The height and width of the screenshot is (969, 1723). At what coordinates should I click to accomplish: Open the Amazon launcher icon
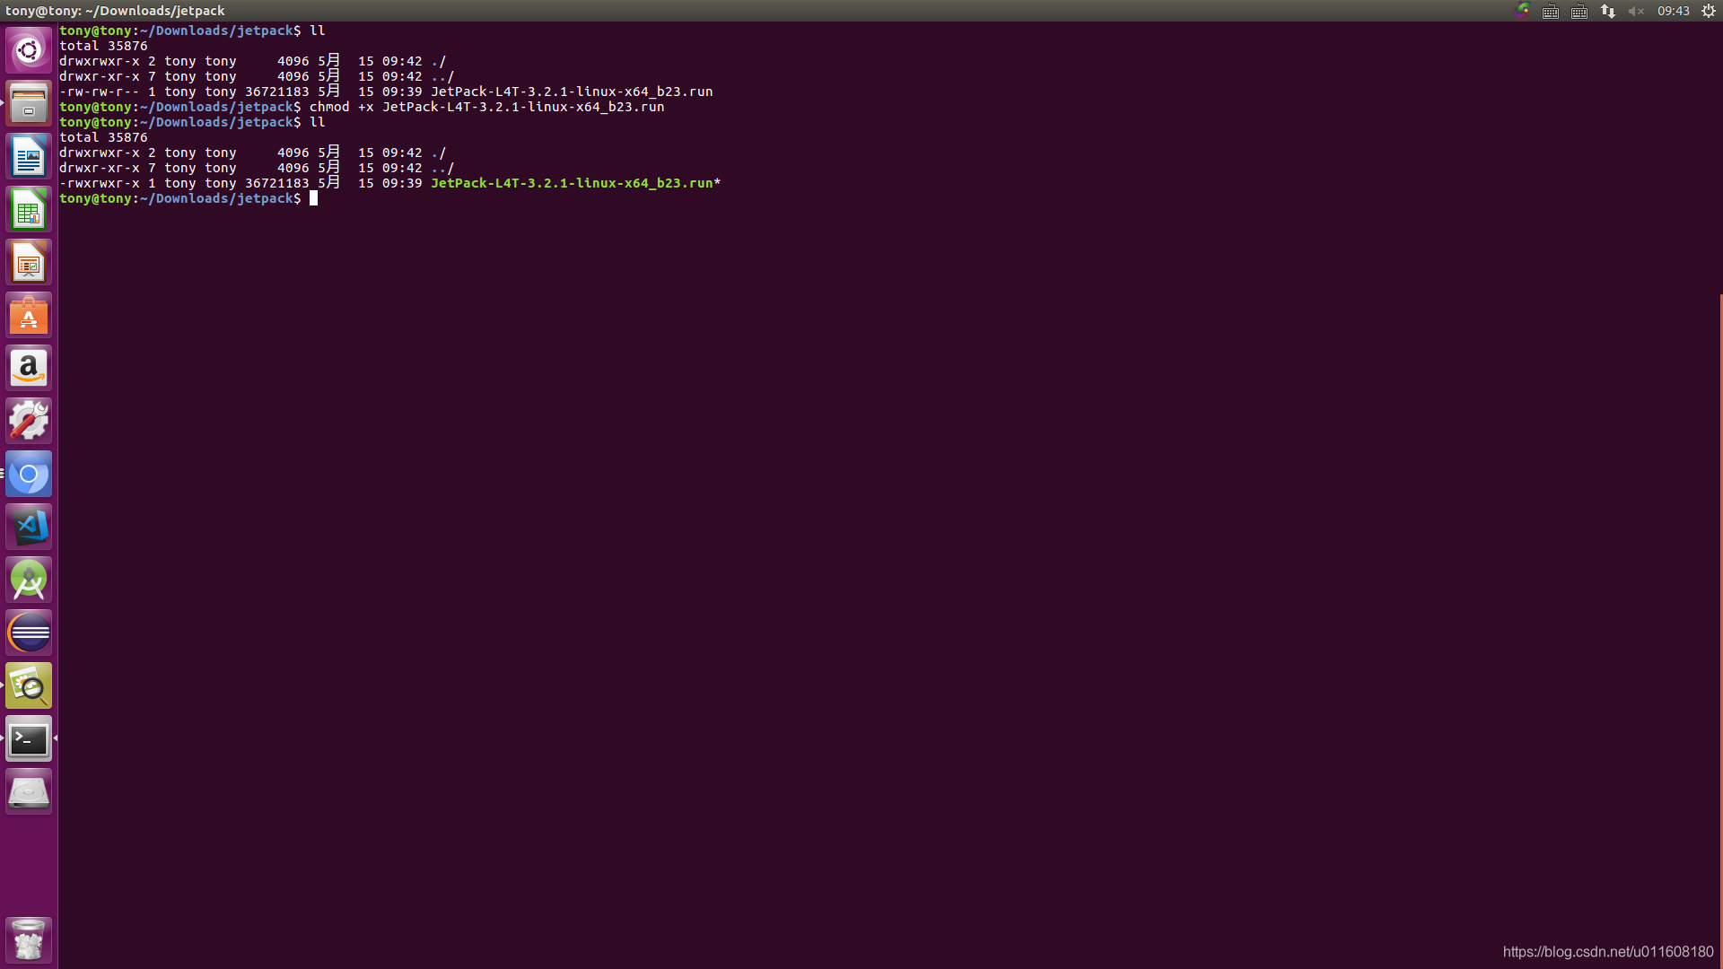(x=29, y=368)
